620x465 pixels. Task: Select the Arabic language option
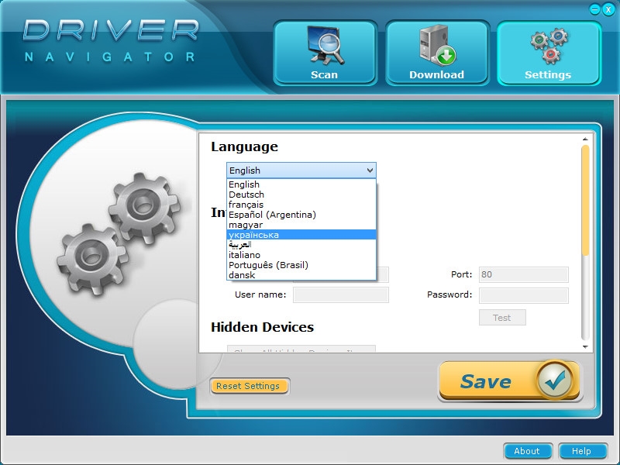(301, 245)
